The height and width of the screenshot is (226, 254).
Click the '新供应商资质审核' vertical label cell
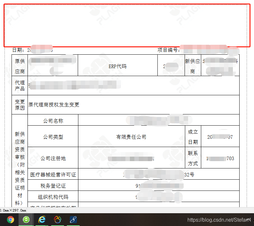(x=20, y=160)
